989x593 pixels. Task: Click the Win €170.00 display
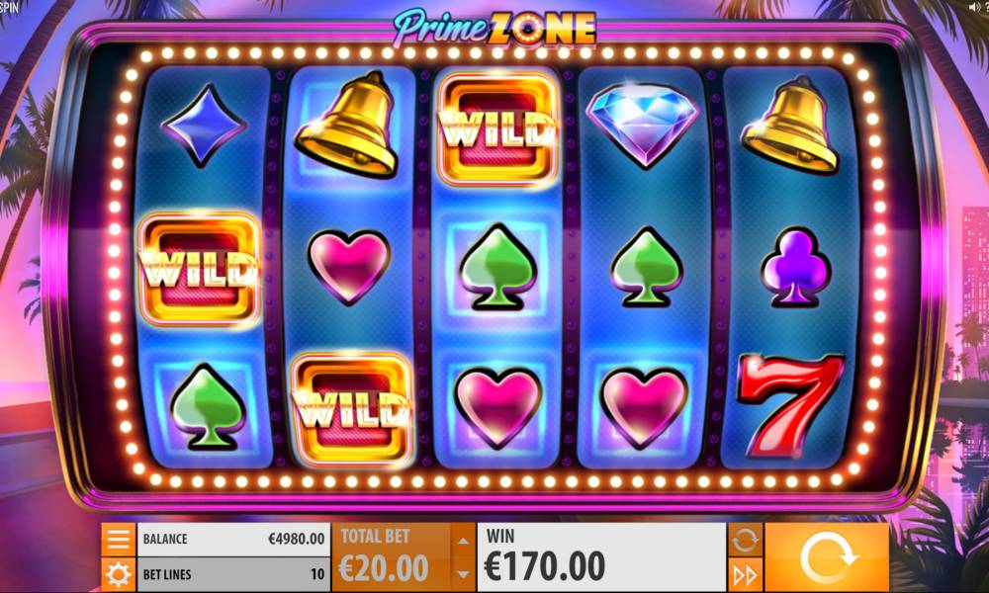pos(601,557)
